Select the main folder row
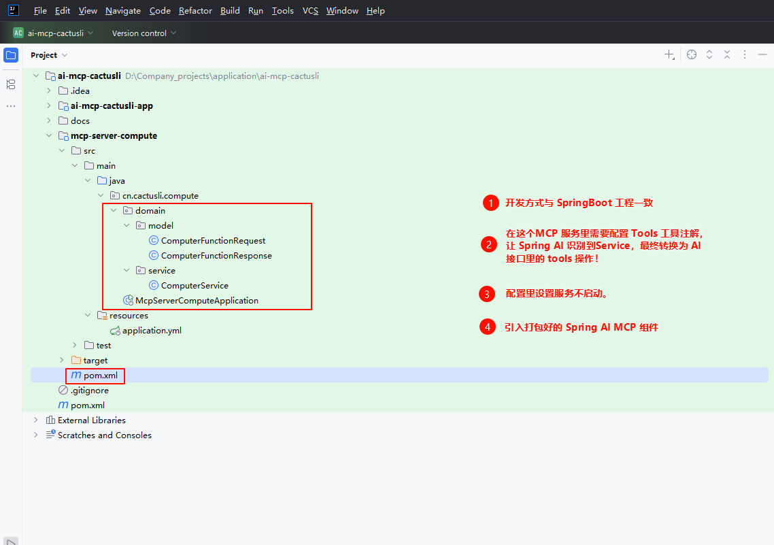This screenshot has height=545, width=774. [399, 166]
